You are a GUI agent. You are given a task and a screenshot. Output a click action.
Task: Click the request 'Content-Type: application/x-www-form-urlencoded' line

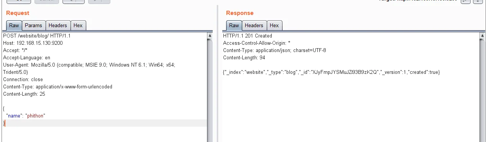[x=57, y=87]
